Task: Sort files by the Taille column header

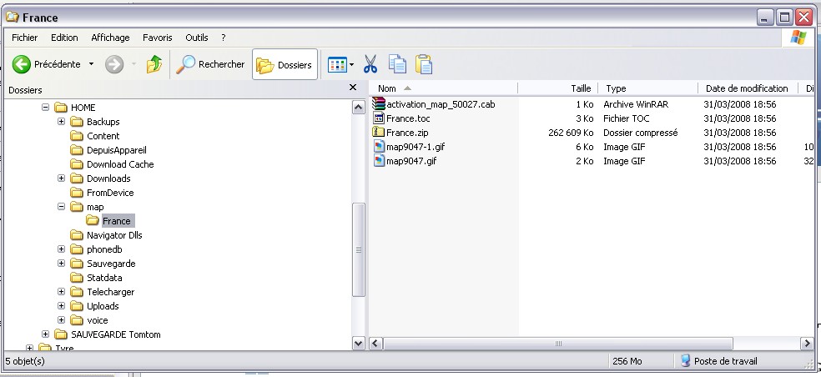Action: click(x=557, y=88)
